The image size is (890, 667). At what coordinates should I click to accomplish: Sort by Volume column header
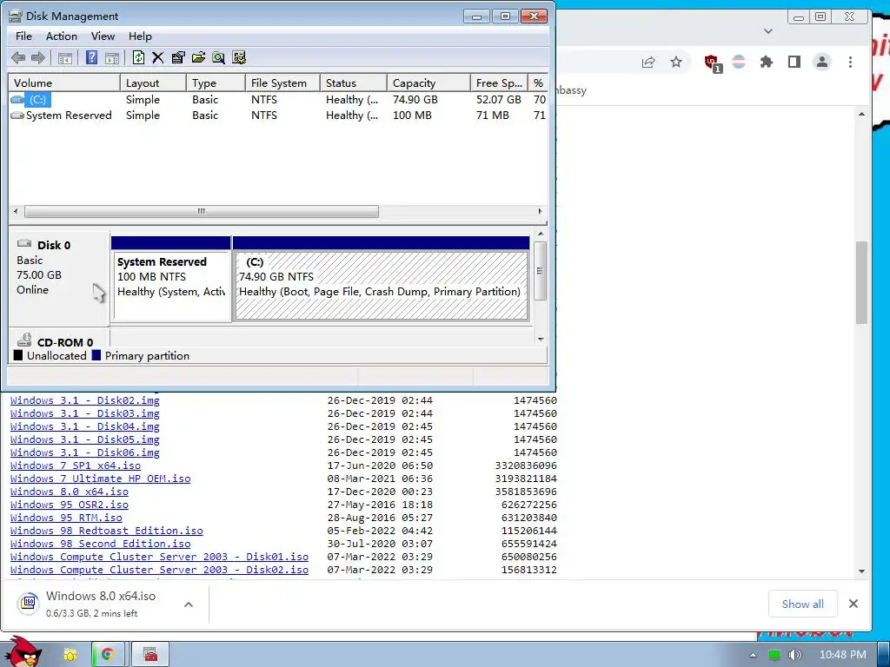64,83
